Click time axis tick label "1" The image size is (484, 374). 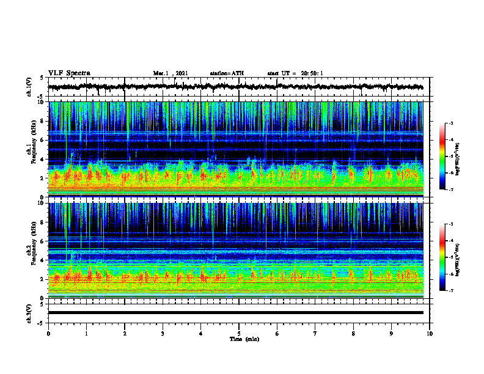[86, 334]
